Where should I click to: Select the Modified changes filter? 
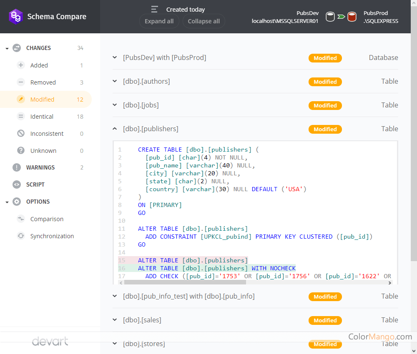[46, 99]
